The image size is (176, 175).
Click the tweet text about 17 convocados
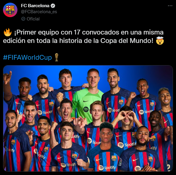pyautogui.click(x=83, y=36)
